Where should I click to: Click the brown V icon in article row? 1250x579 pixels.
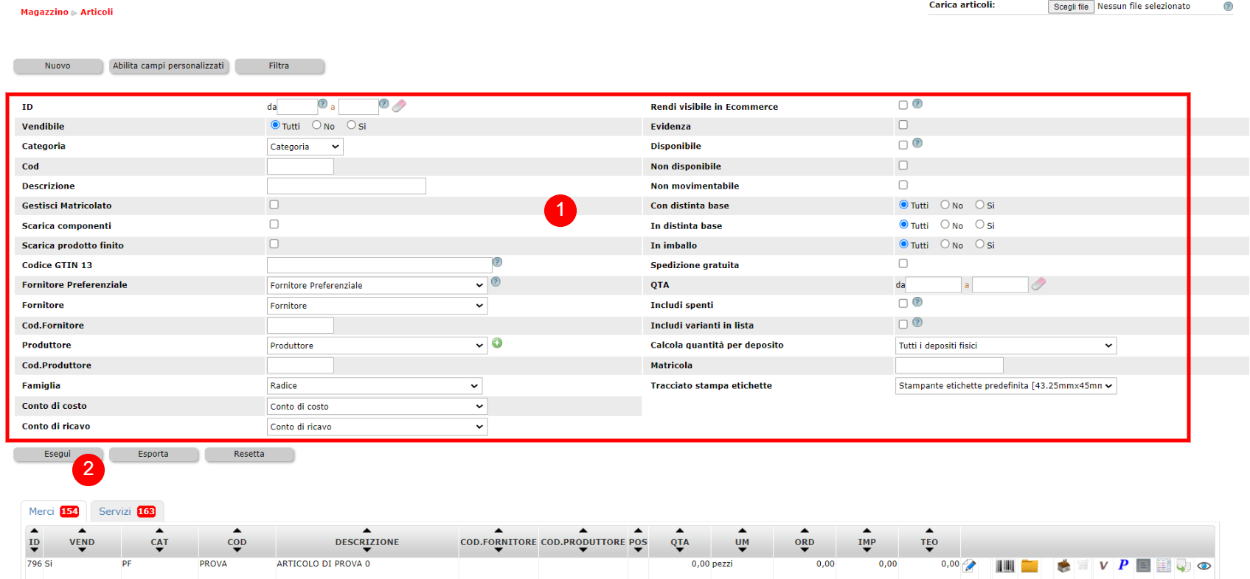[x=1103, y=566]
